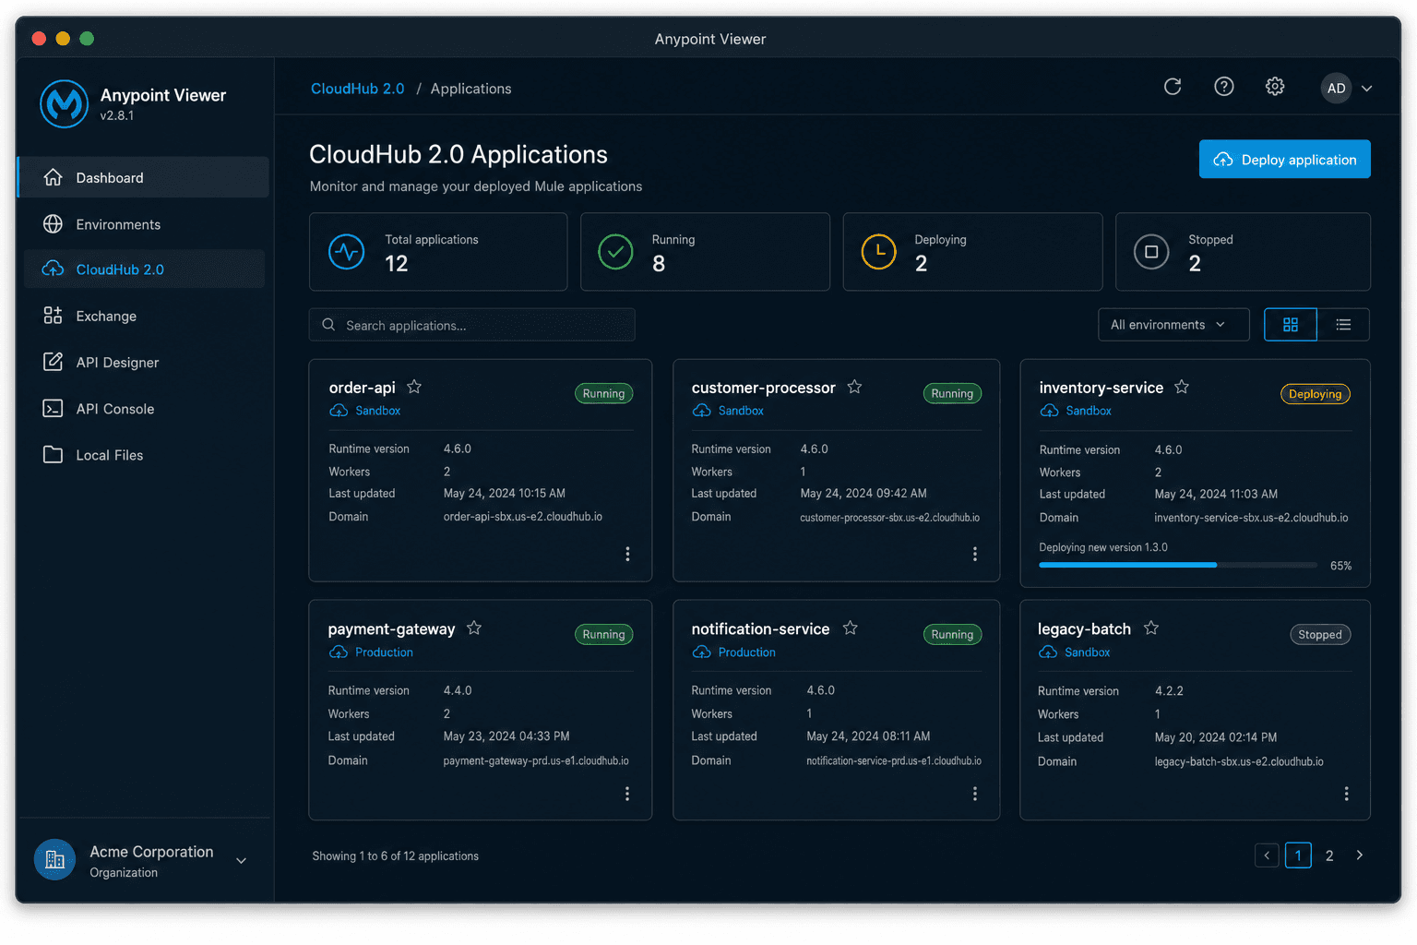The height and width of the screenshot is (945, 1417).
Task: Favorite the order-api application star
Action: click(414, 387)
